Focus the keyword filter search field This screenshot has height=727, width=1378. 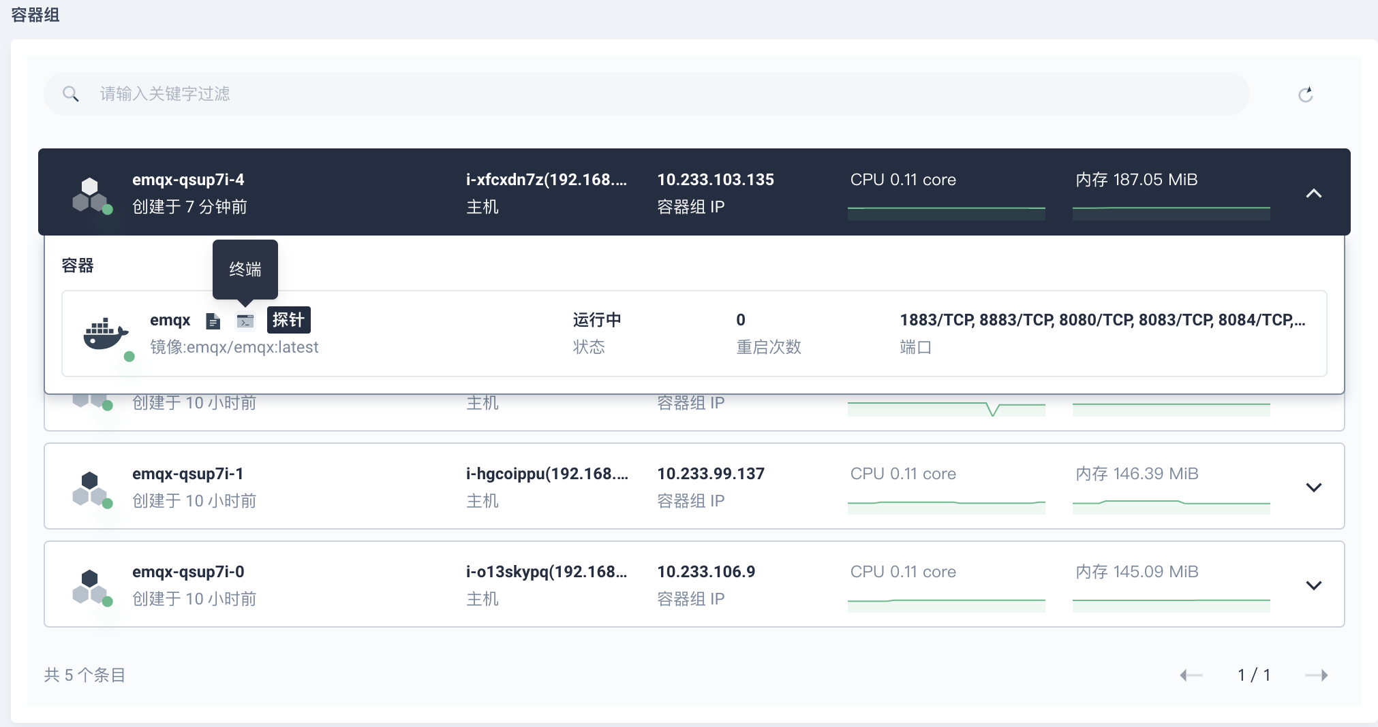(646, 94)
